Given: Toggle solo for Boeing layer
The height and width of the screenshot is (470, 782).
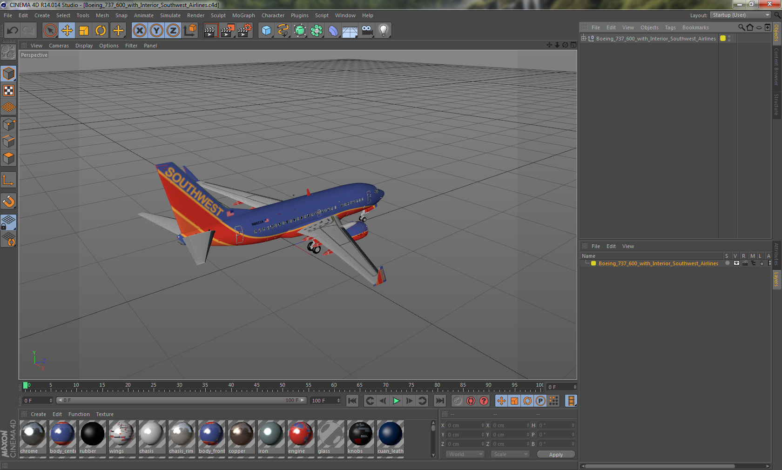Looking at the screenshot, I should click(727, 263).
